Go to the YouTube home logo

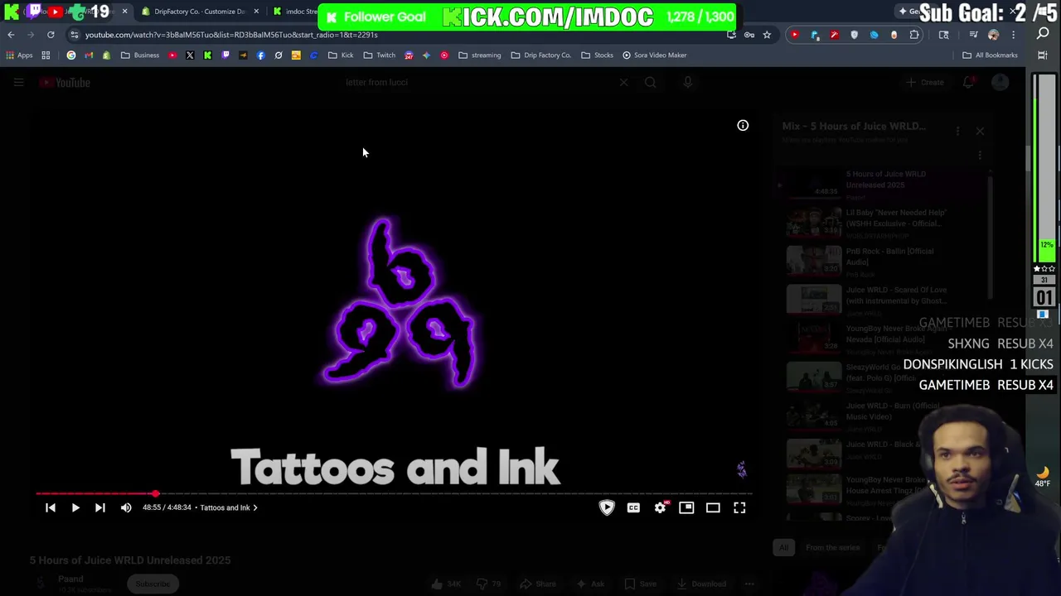tap(65, 82)
